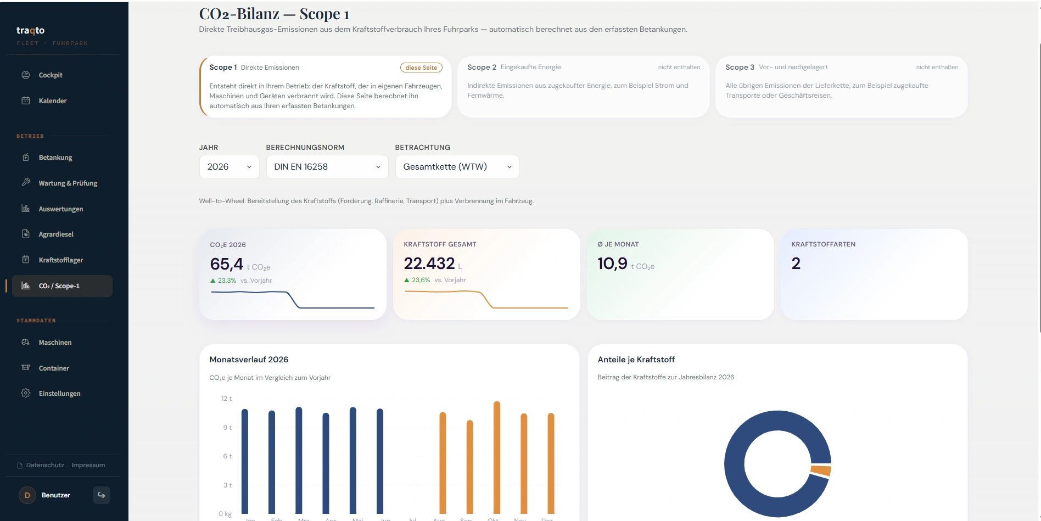Open the Cockpit dashboard icon
Screen dimensions: 1041x521
(x=25, y=75)
